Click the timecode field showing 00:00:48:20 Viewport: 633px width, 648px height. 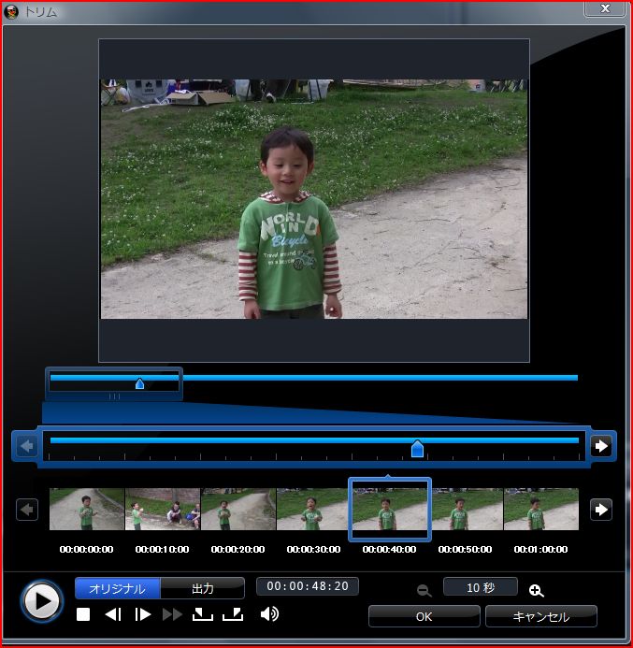[x=308, y=587]
